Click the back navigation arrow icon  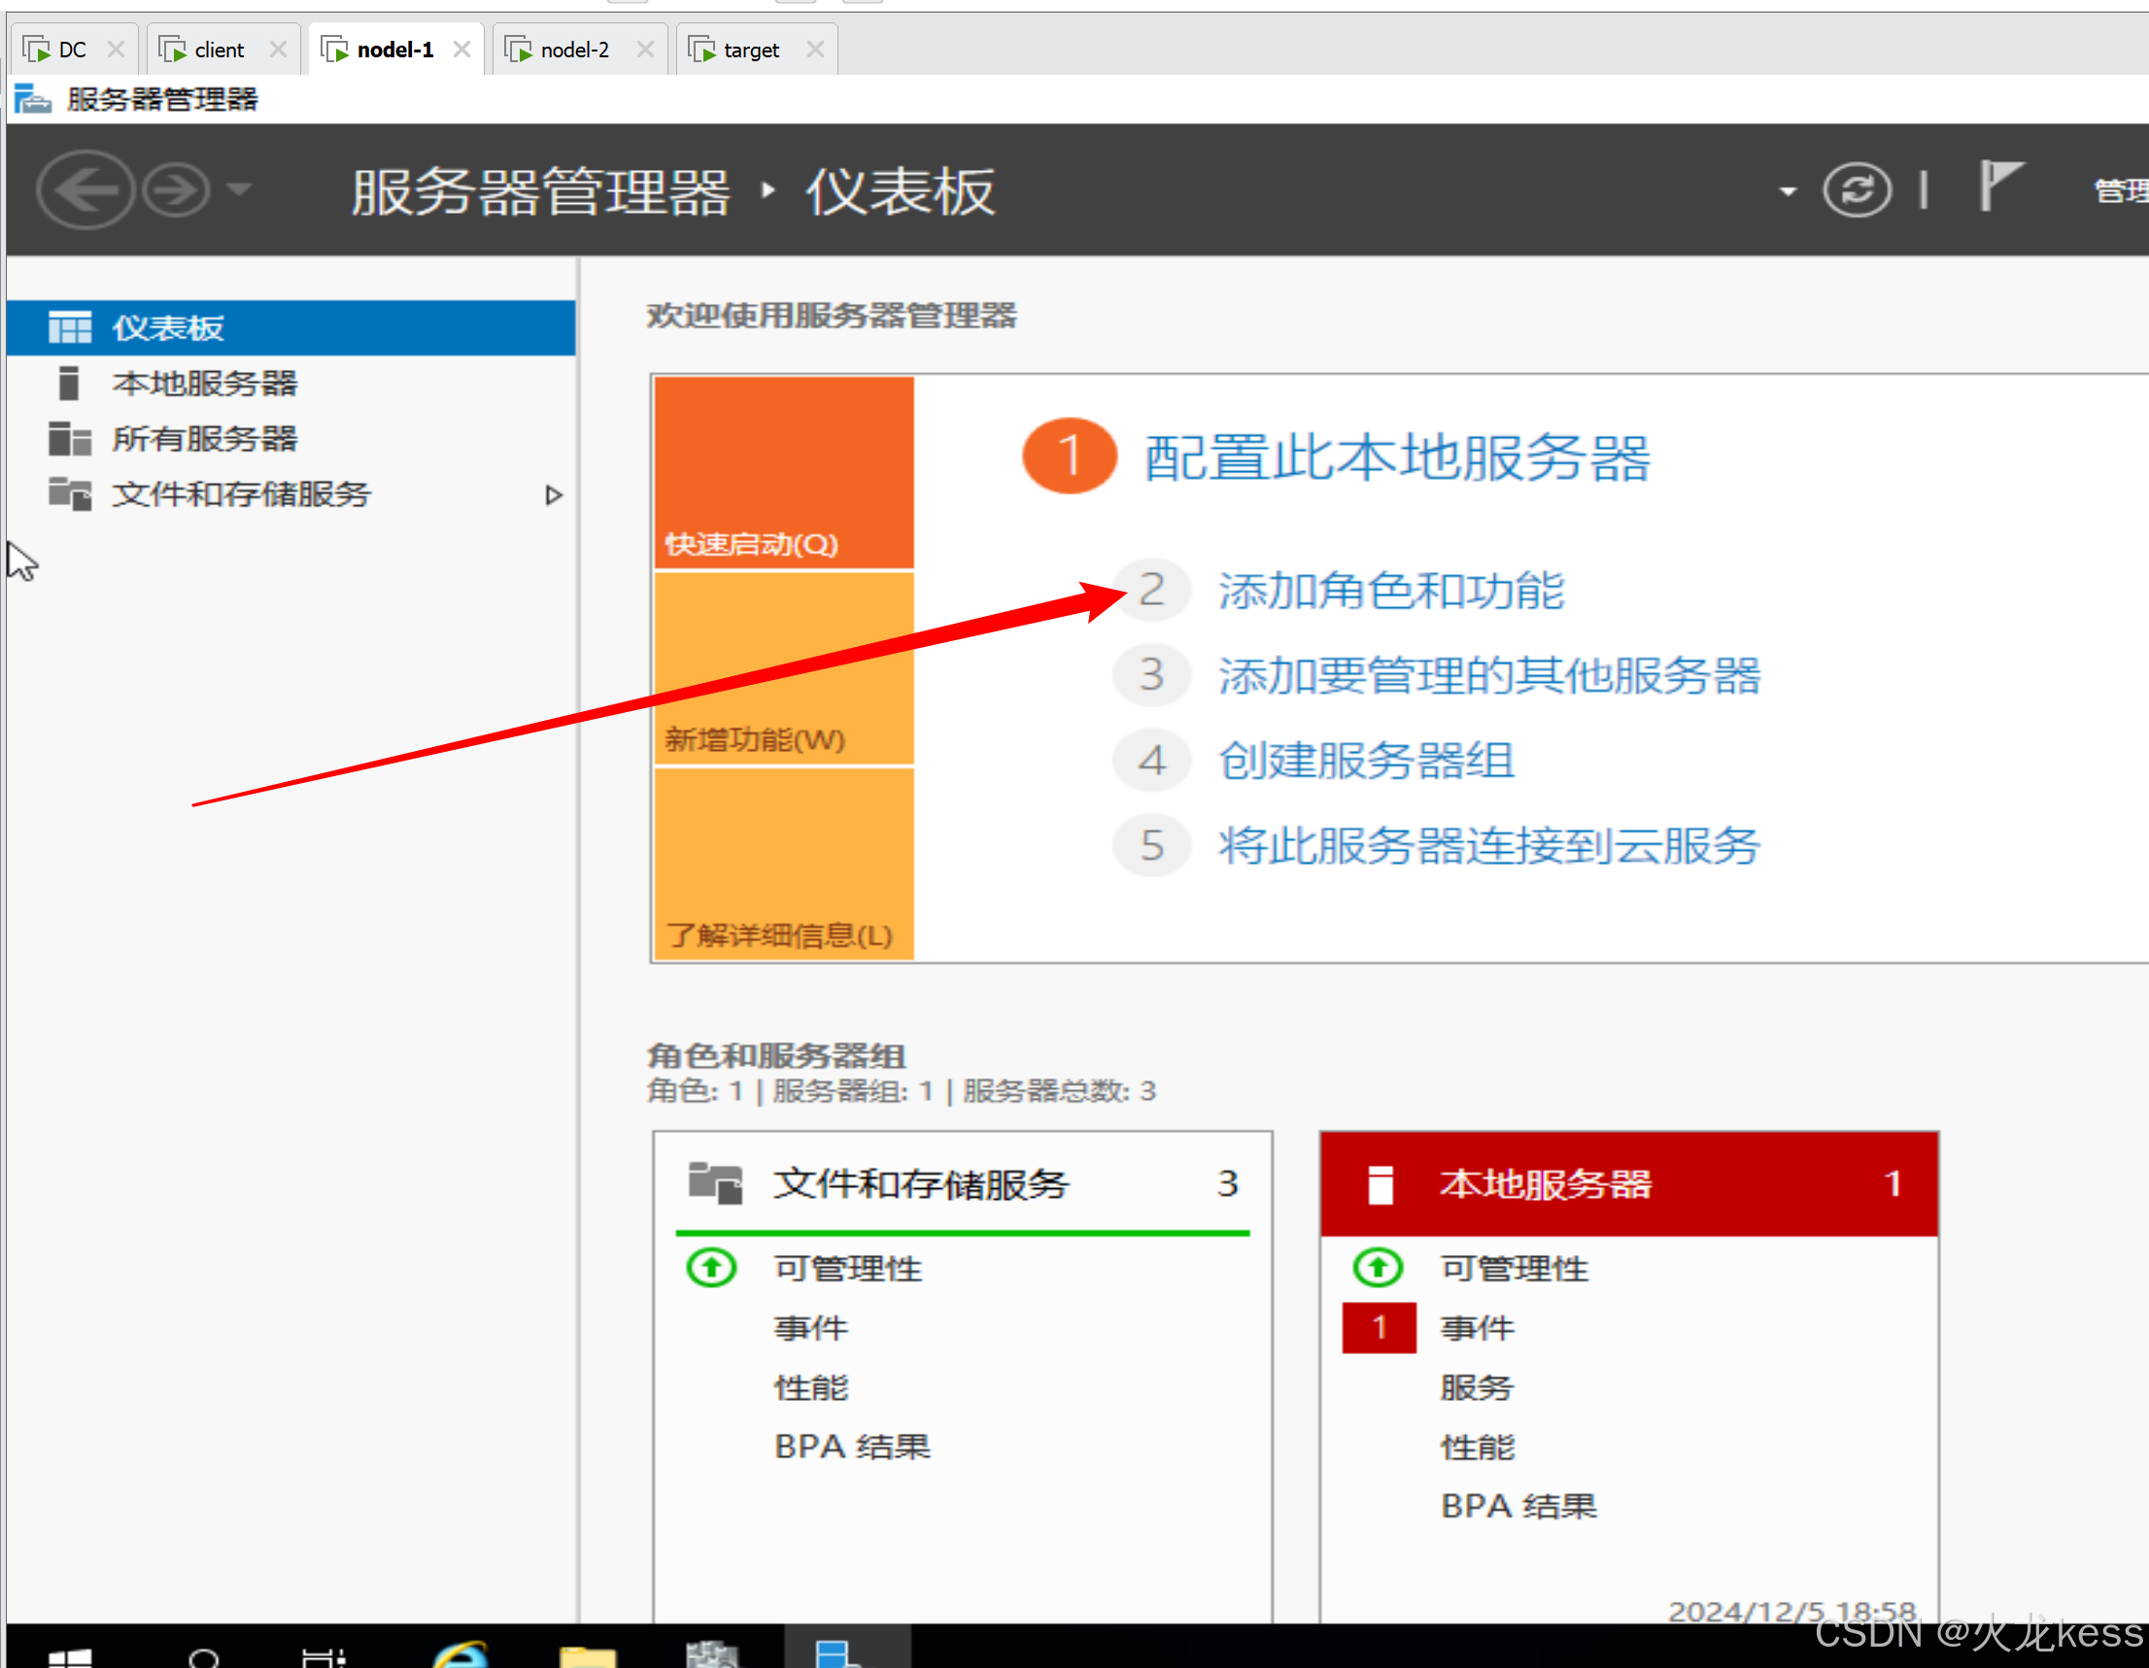pyautogui.click(x=85, y=188)
